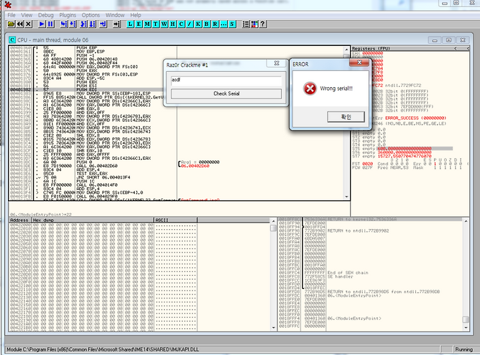Open the Window menu
The image size is (480, 355).
pos(115,15)
